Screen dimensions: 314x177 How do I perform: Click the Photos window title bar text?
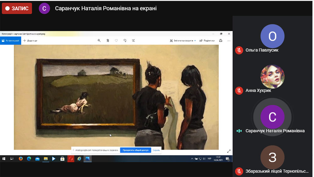(24, 34)
